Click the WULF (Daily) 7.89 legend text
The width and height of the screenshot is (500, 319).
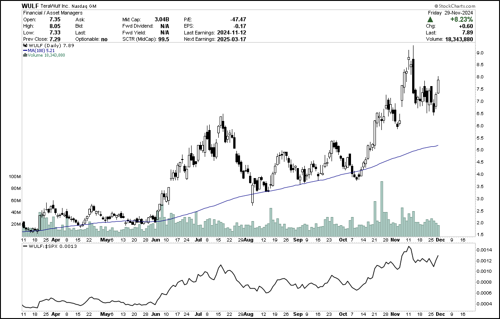(x=52, y=46)
